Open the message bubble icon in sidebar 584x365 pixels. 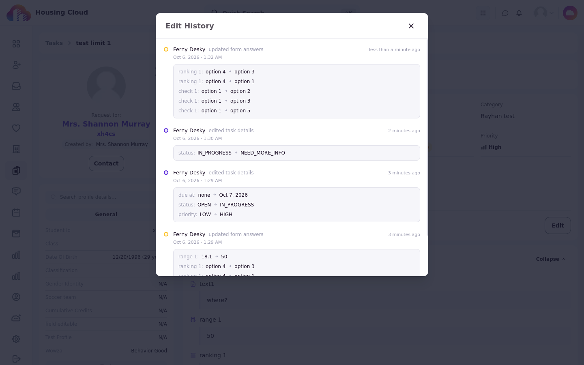pyautogui.click(x=16, y=191)
